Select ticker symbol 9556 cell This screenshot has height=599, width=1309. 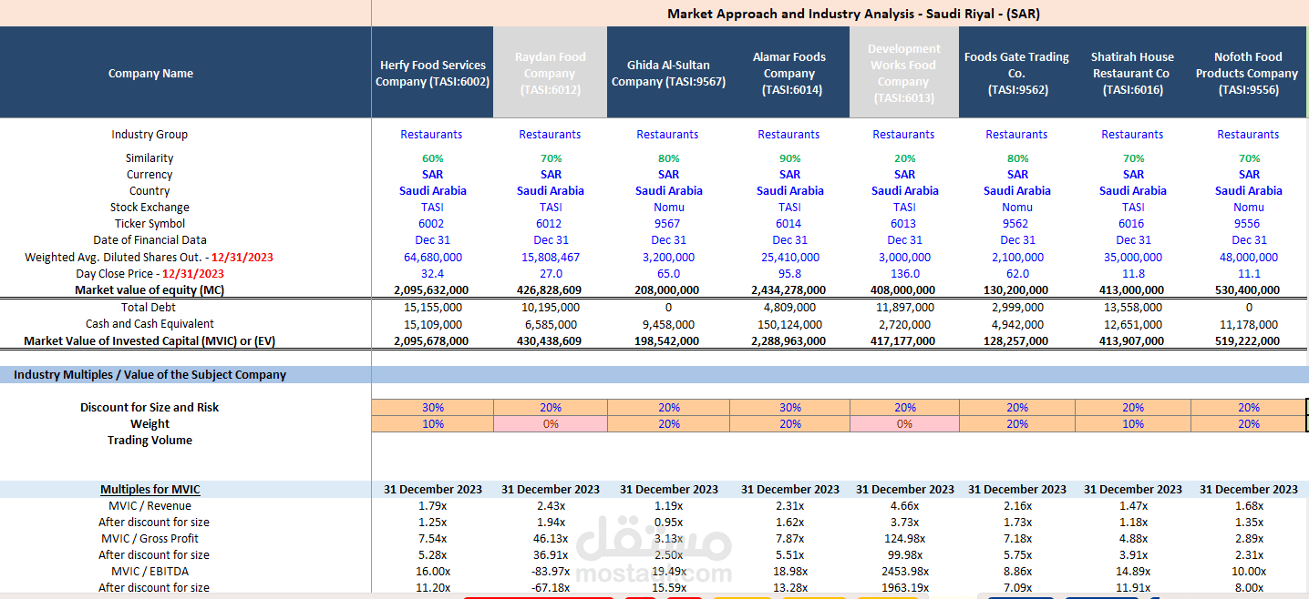[1247, 224]
